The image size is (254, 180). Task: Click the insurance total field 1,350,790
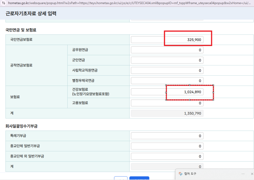click(x=167, y=113)
